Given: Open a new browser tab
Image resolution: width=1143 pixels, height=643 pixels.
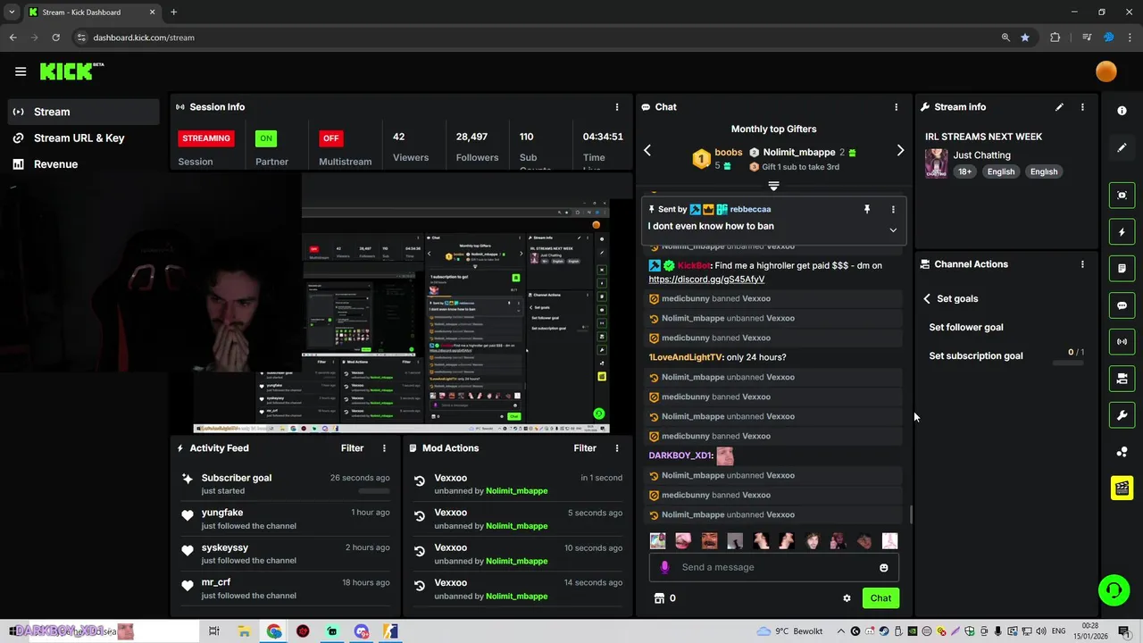Looking at the screenshot, I should 173,13.
